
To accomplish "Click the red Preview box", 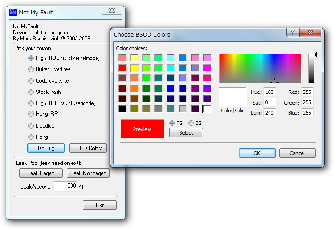I will click(142, 129).
